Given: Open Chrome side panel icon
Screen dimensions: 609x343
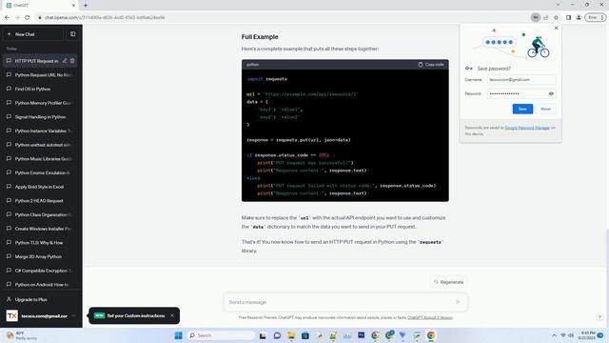Looking at the screenshot, I should pos(569,17).
